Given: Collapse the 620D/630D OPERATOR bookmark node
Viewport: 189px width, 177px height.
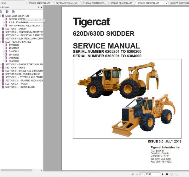Looking at the screenshot, I should [x=0, y=16].
